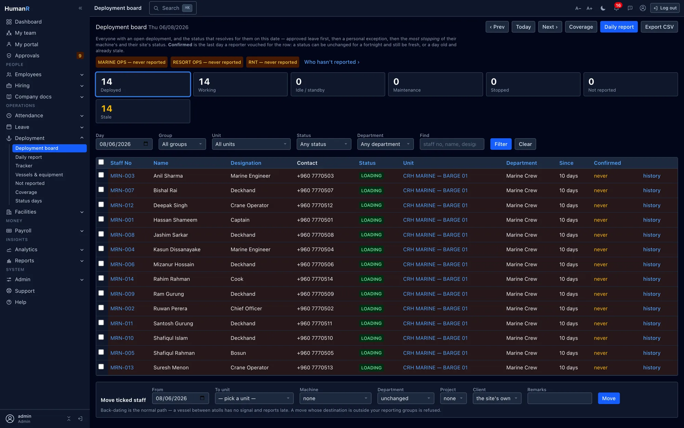Increase font size with the A+ icon
This screenshot has height=428, width=684.
click(589, 8)
